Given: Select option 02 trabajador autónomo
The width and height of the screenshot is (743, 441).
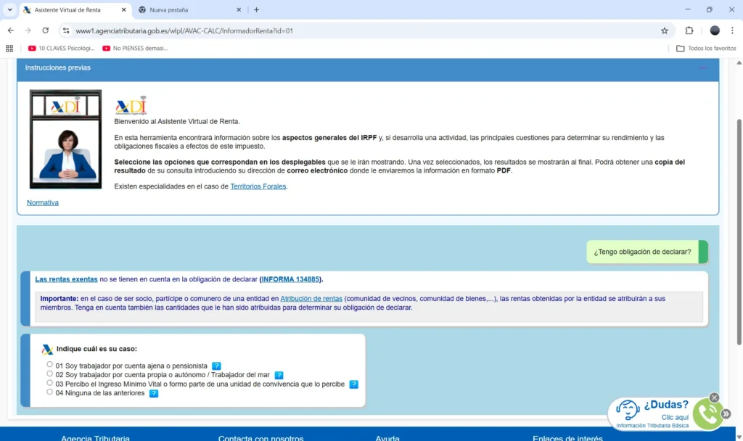Looking at the screenshot, I should coord(49,373).
